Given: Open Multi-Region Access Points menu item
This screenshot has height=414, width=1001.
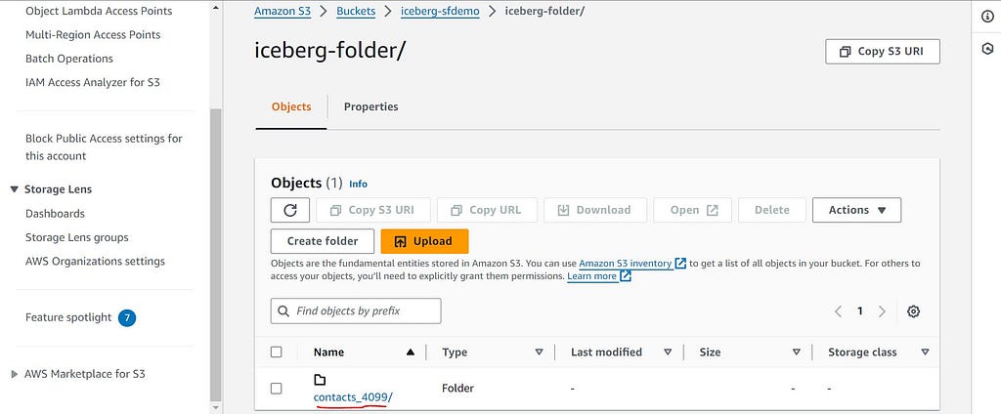Looking at the screenshot, I should tap(93, 34).
